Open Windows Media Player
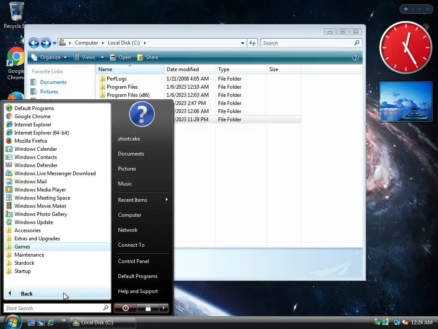 tap(58, 189)
